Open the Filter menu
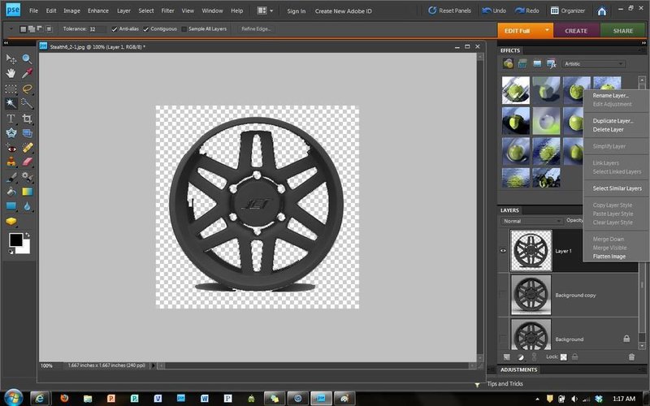This screenshot has width=650, height=406. coord(167,11)
